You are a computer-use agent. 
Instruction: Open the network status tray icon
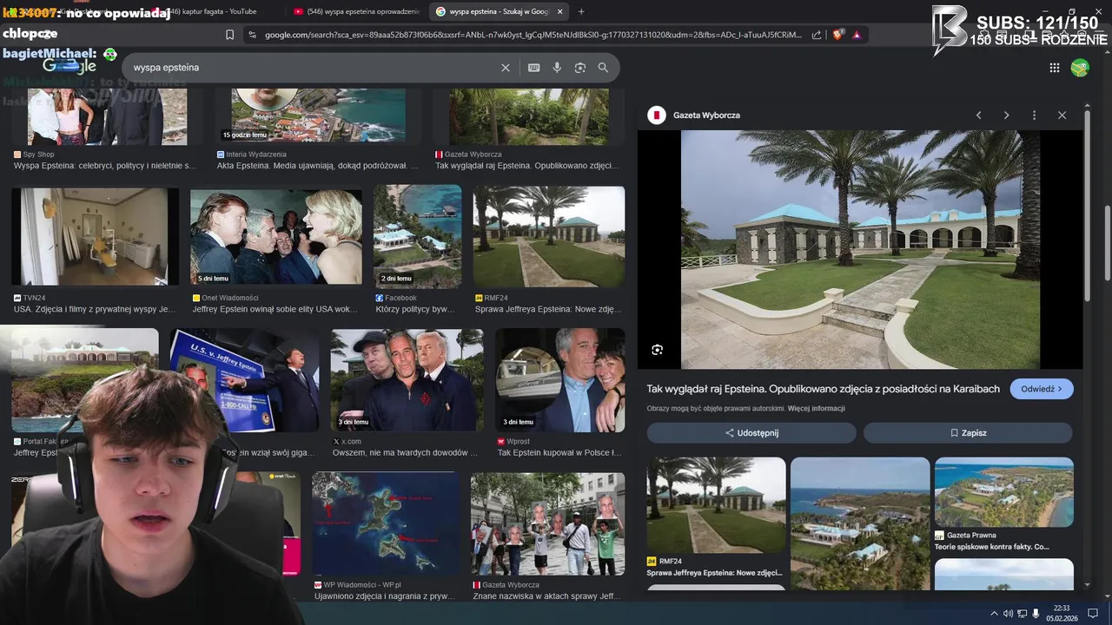[1022, 614]
